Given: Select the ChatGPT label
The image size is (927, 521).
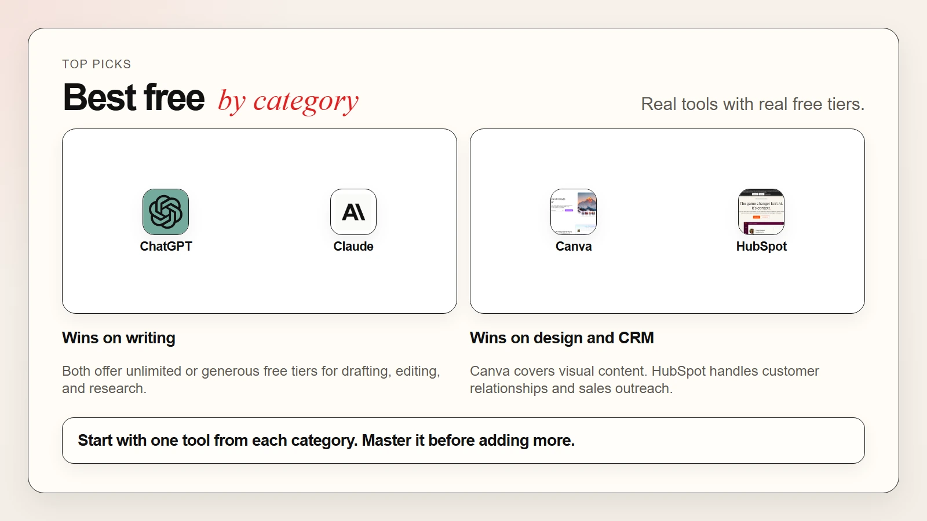Looking at the screenshot, I should pyautogui.click(x=166, y=247).
